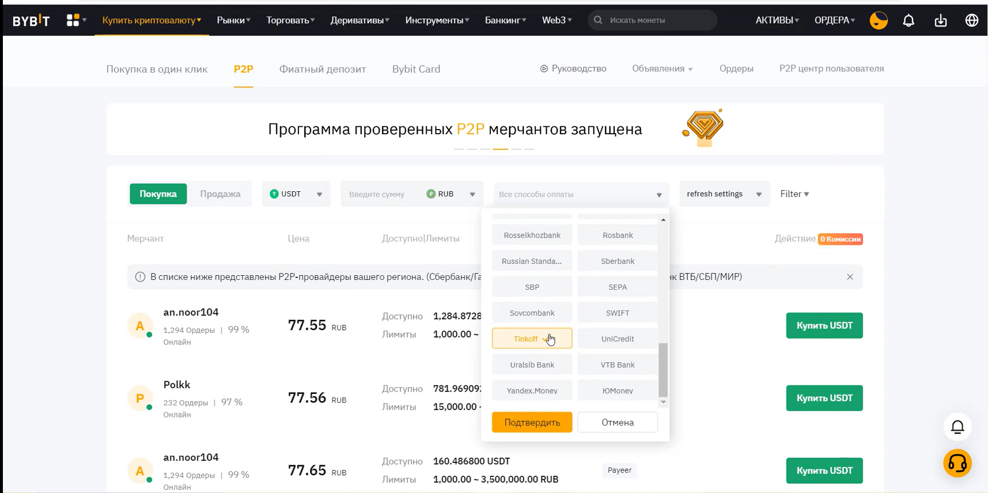
Task: Buy USDT from Polkk at 77.56
Action: pyautogui.click(x=824, y=398)
